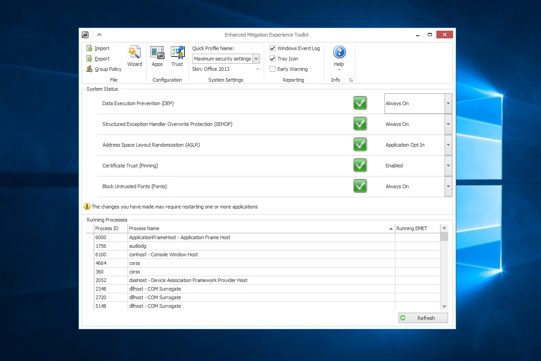Click the Enabled value for Certificate Trust
Viewport: 541px width, 361px height.
[x=394, y=166]
